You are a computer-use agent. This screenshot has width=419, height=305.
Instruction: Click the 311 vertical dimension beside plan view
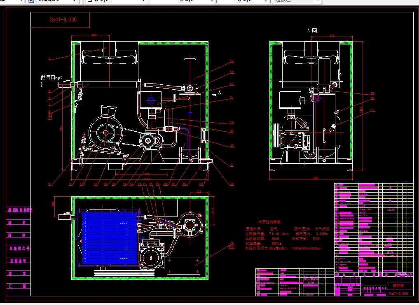click(x=213, y=211)
